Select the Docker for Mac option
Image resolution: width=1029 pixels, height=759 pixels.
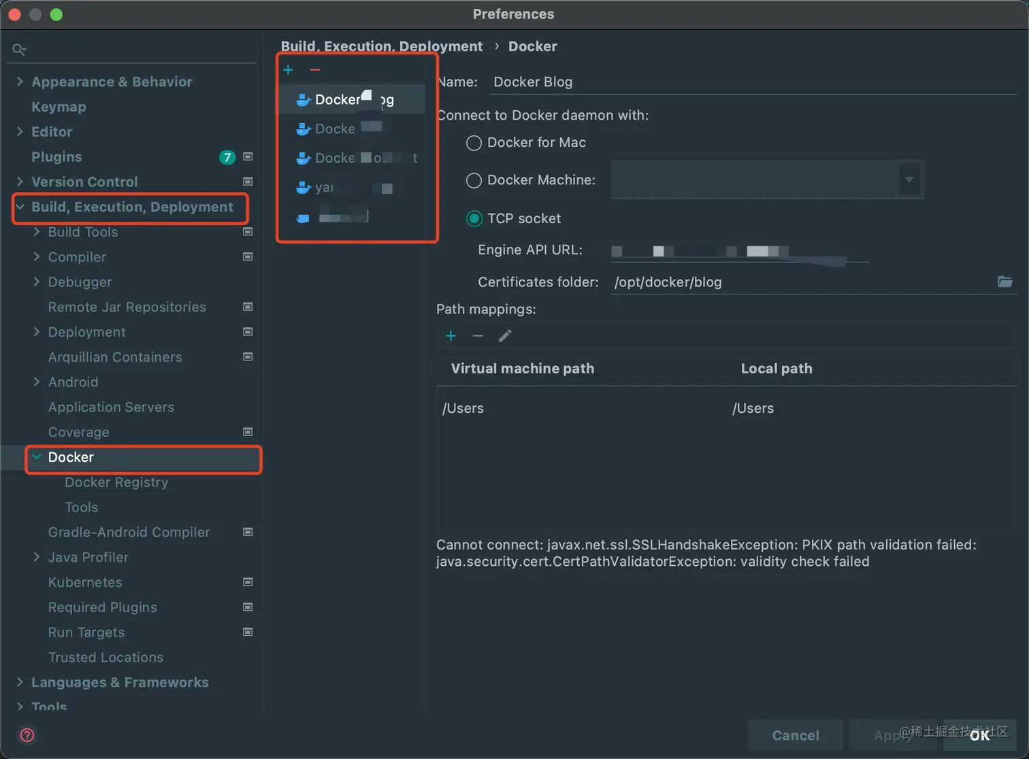pos(474,143)
